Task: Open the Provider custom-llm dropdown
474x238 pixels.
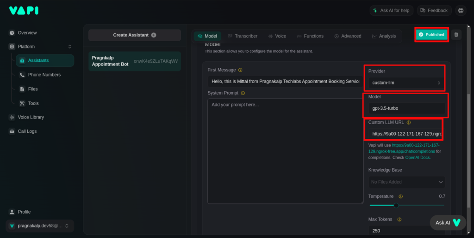Action: 406,83
